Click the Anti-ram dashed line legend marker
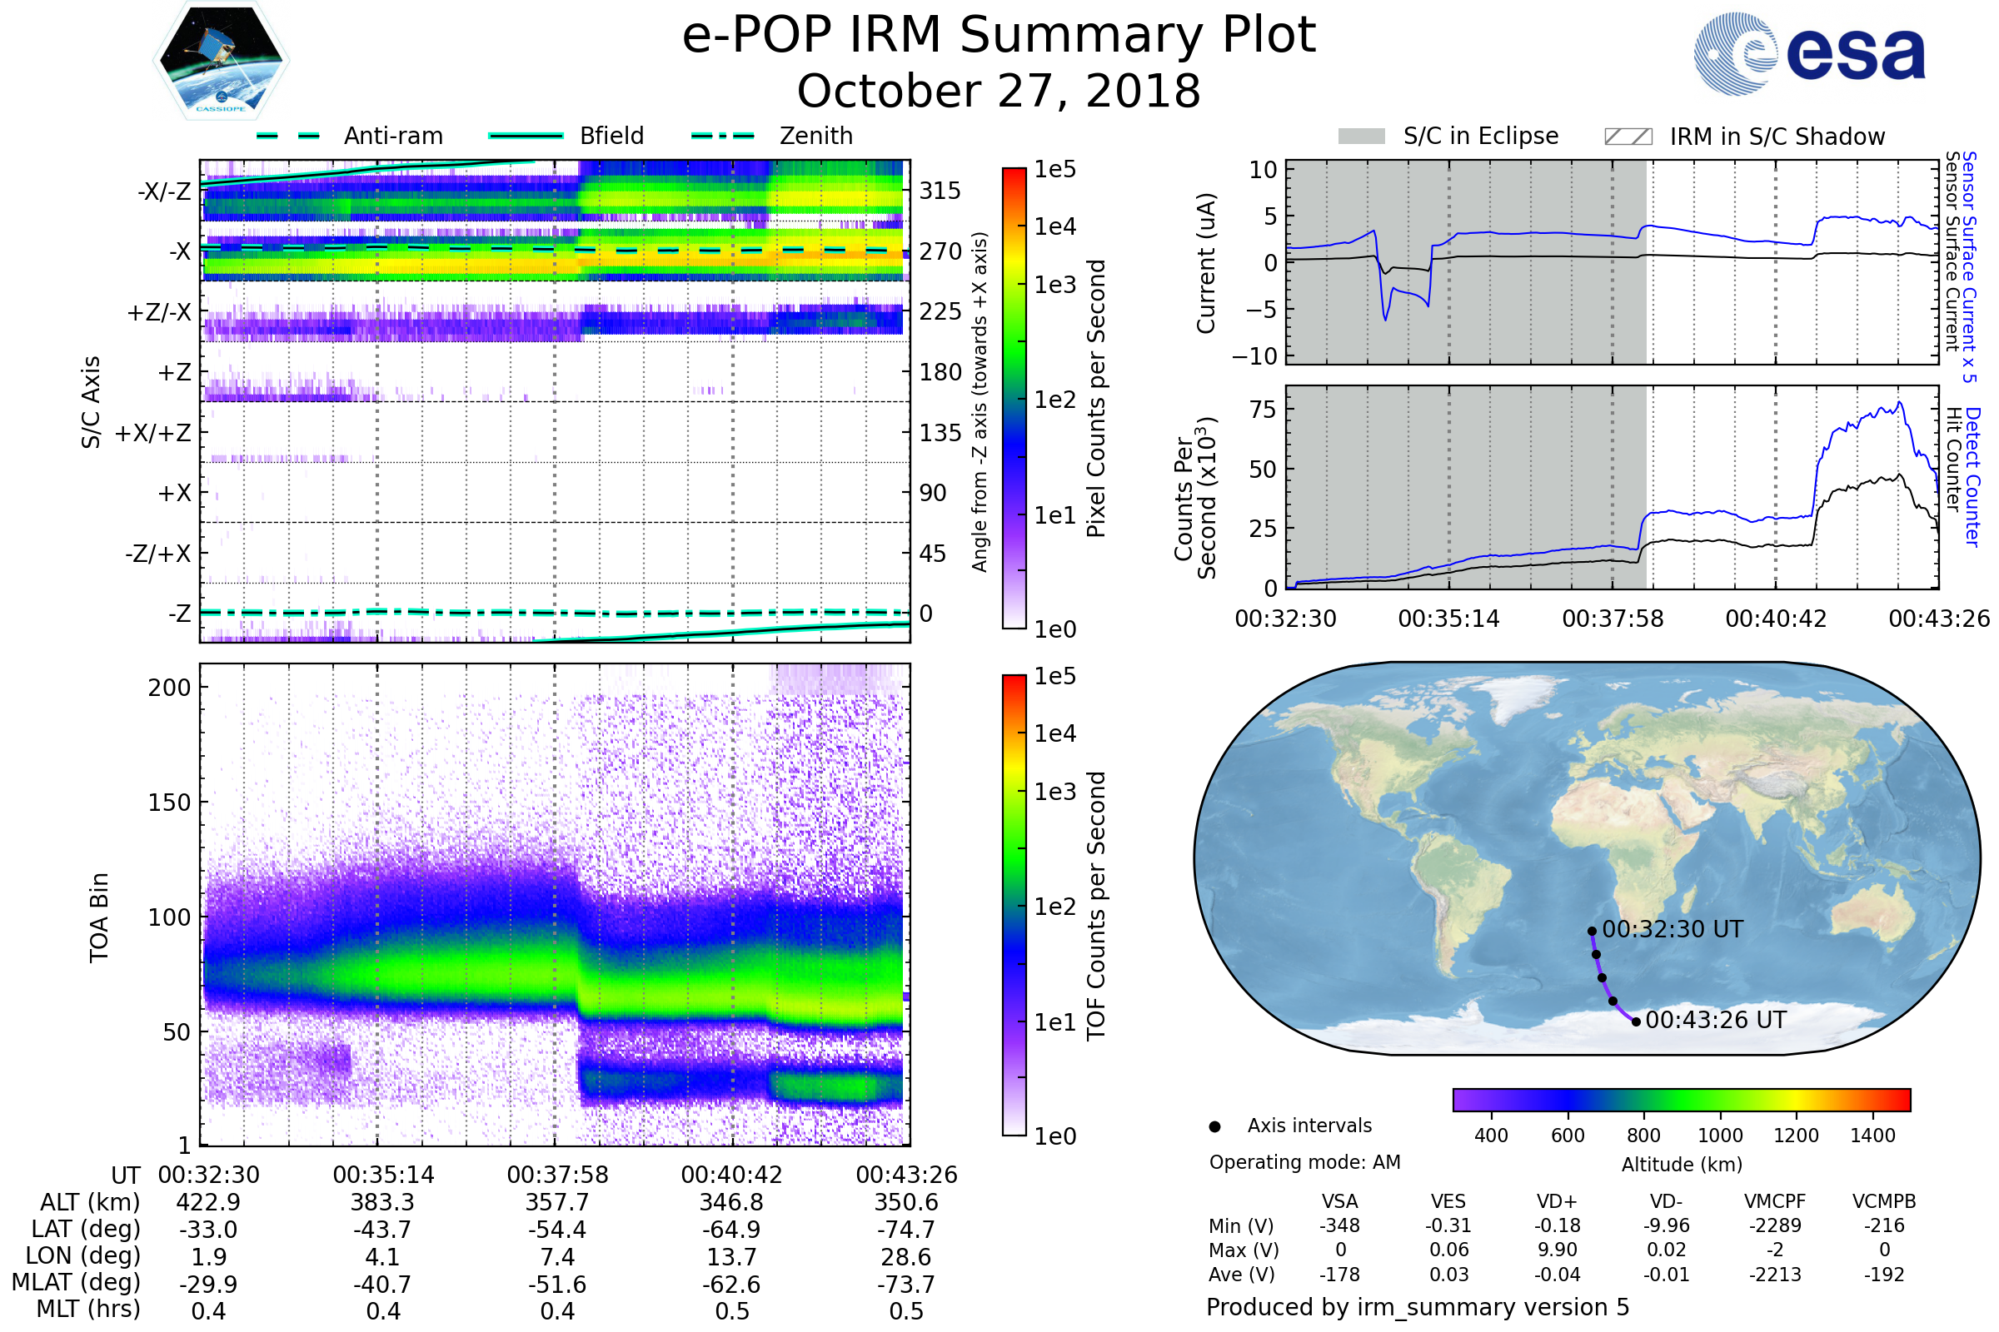1999x1332 pixels. click(288, 136)
